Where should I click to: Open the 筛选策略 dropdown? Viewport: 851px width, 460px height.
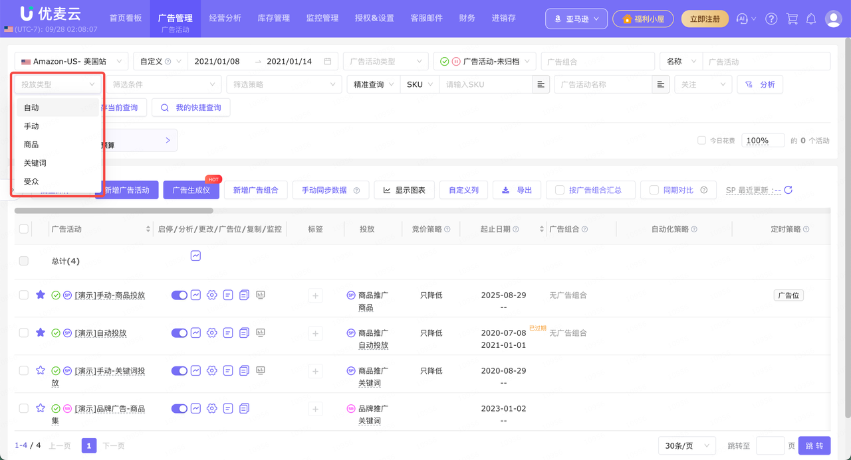(x=284, y=84)
